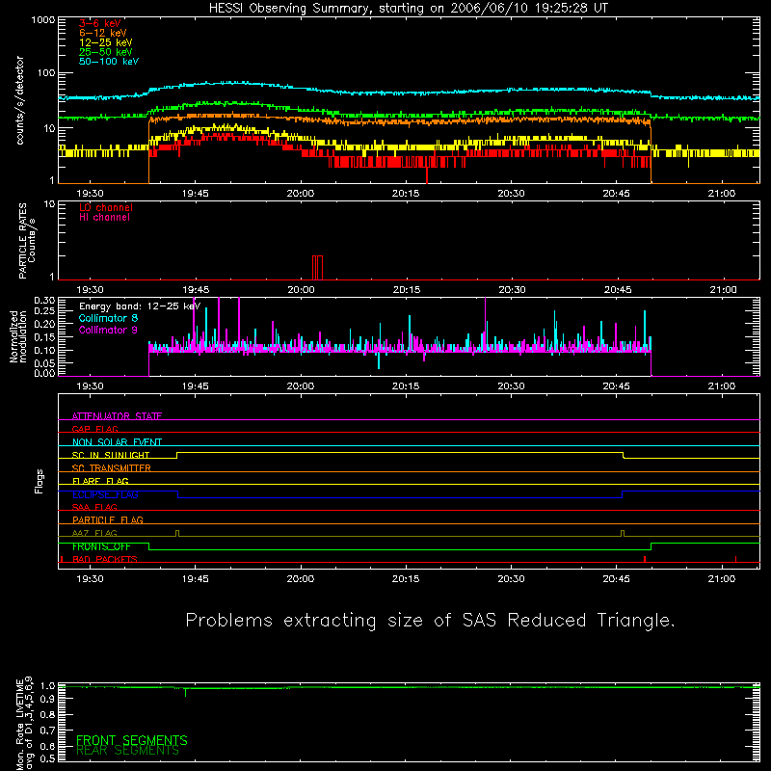
Task: Click the SC TRANSMITTER flag label
Action: pos(112,467)
